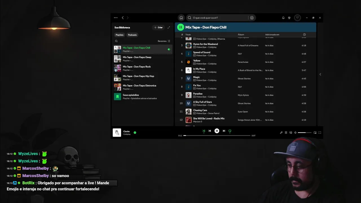Open Connect to a device icon
This screenshot has height=203, width=361.
click(291, 133)
